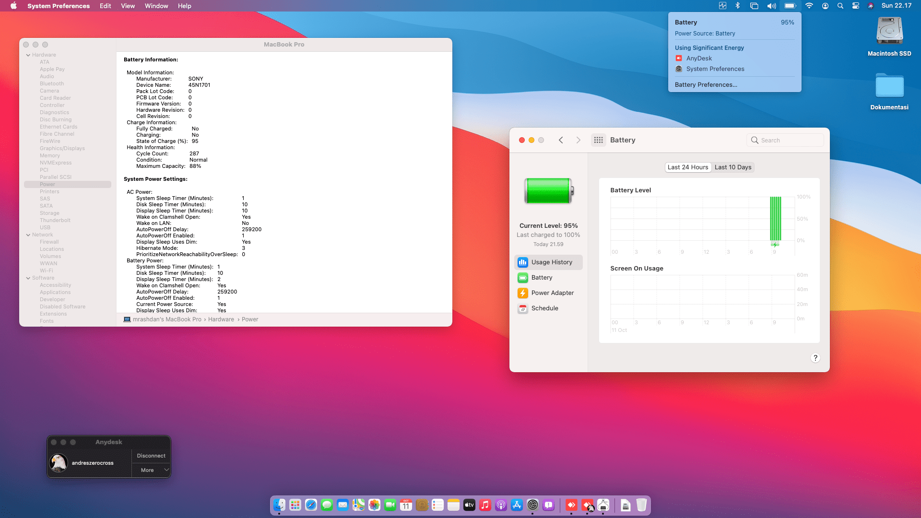Select Power in the System Information sidebar
This screenshot has height=518, width=921.
click(x=47, y=184)
